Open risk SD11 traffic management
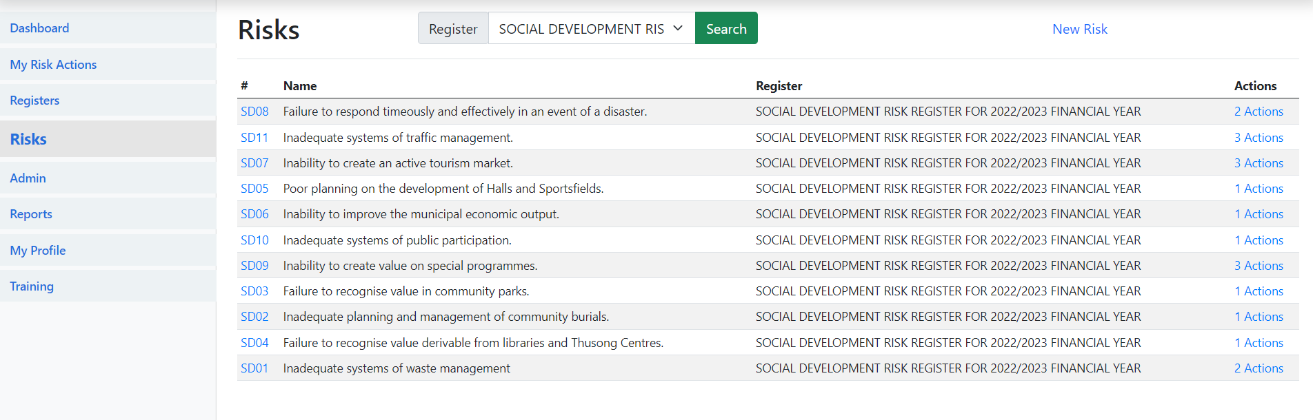The height and width of the screenshot is (420, 1313). coord(254,138)
